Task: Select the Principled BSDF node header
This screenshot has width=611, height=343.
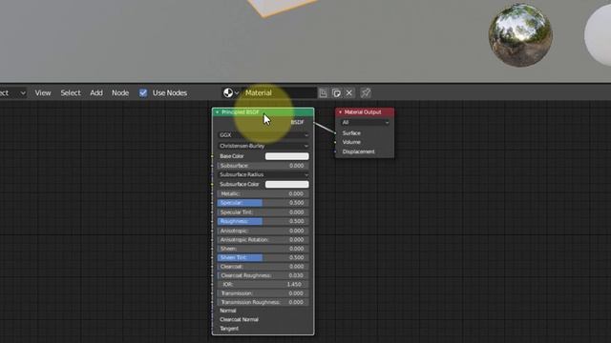Action: [x=263, y=112]
